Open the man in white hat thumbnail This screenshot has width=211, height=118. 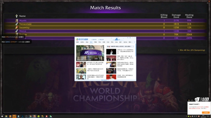81,77
